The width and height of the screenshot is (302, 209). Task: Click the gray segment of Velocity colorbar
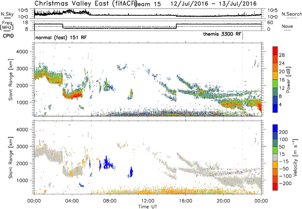coord(275,158)
